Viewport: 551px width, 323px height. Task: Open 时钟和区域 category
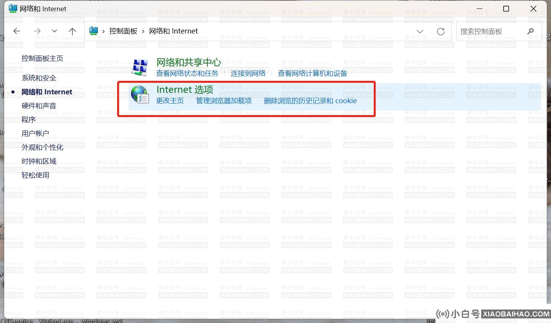[39, 161]
